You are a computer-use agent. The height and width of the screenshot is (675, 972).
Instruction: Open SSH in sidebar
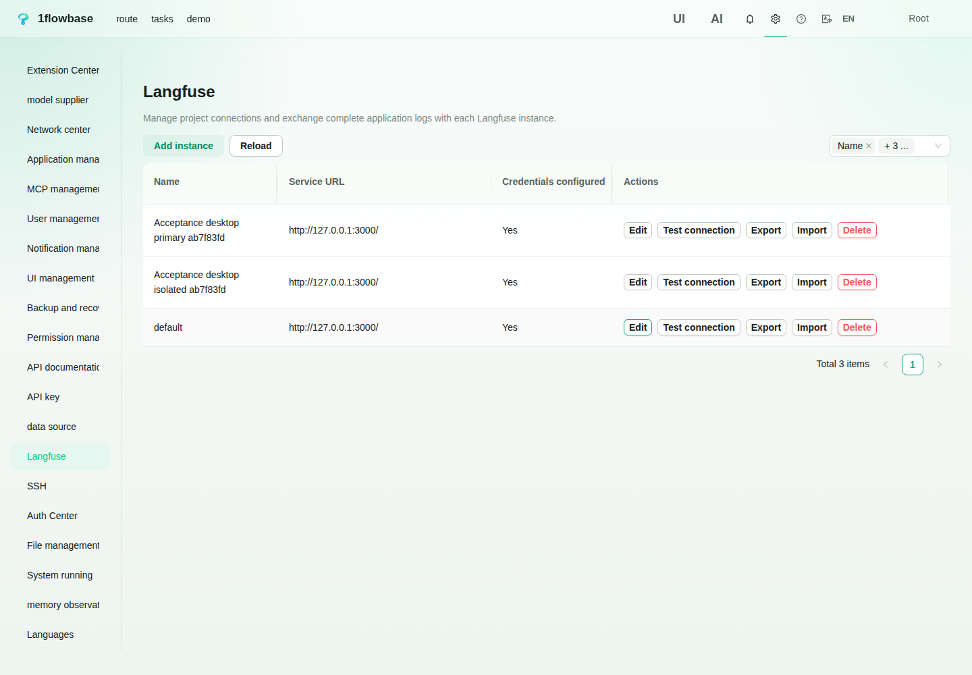pyautogui.click(x=61, y=486)
